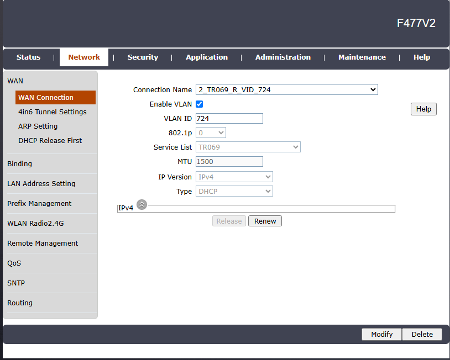Screen dimensions: 450x360
Task: Select the Network tab
Action: (x=84, y=57)
